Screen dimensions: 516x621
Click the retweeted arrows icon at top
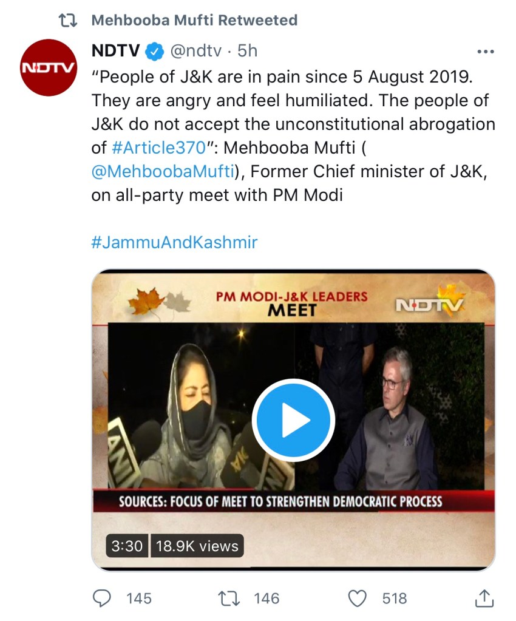pyautogui.click(x=68, y=20)
